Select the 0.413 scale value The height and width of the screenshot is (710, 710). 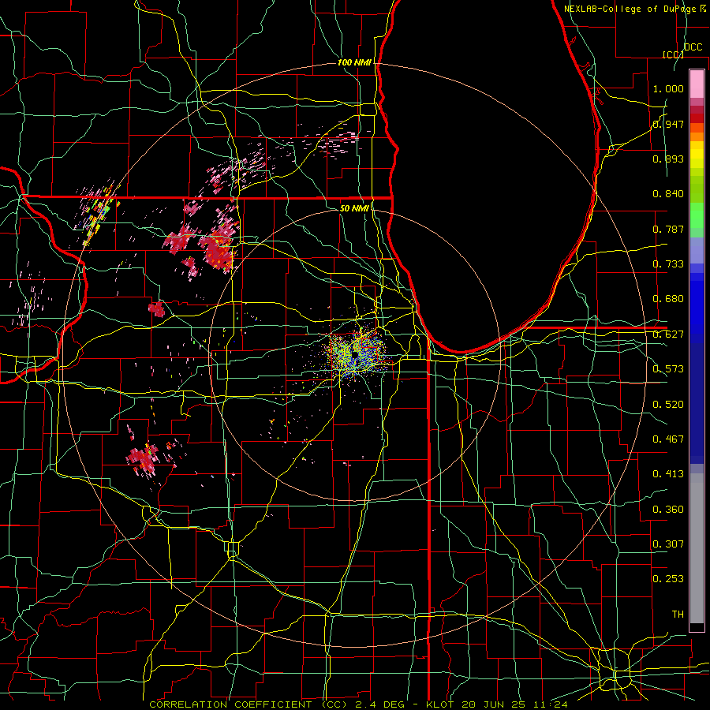pos(668,474)
